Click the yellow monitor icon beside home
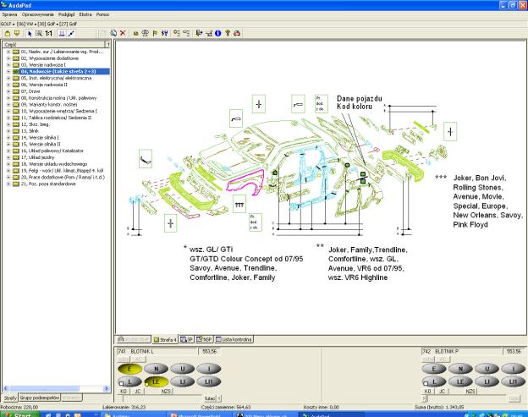This screenshot has height=417, width=528. 17,33
